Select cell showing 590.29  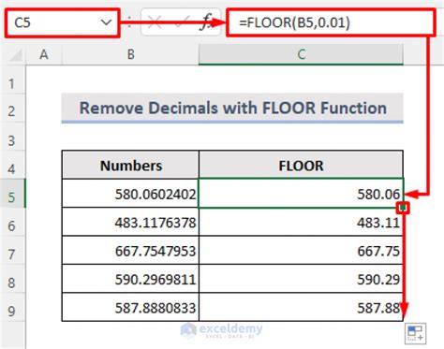click(x=301, y=279)
